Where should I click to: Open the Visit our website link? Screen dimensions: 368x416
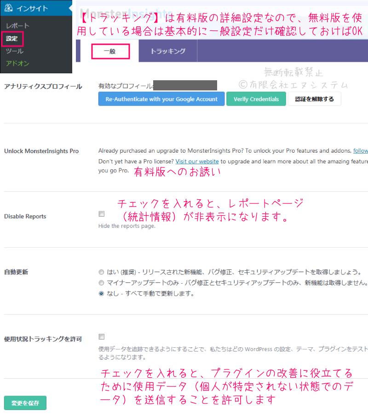click(x=197, y=161)
